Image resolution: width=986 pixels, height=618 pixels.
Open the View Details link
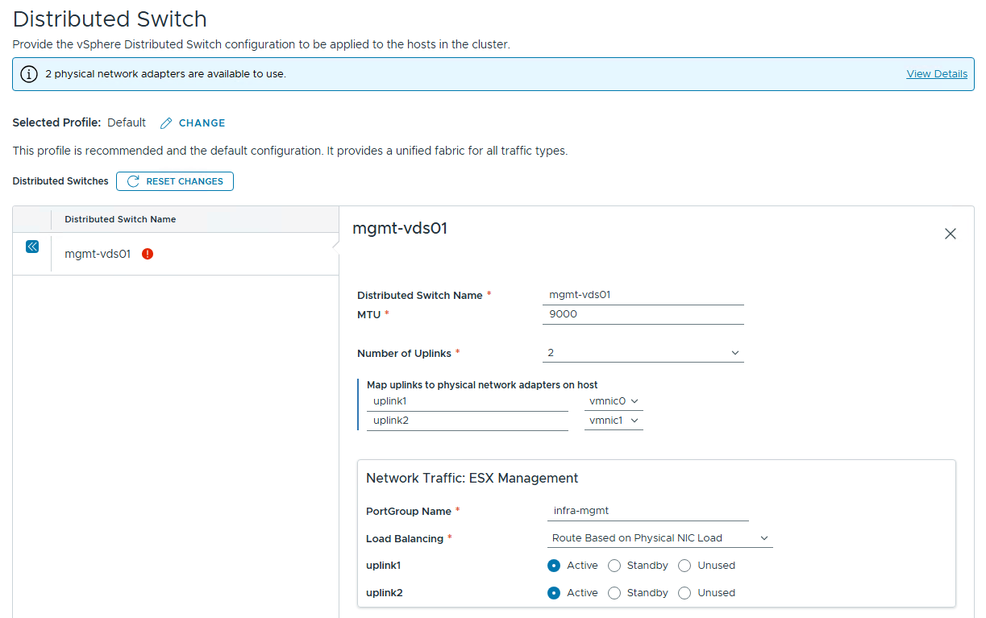pyautogui.click(x=936, y=74)
